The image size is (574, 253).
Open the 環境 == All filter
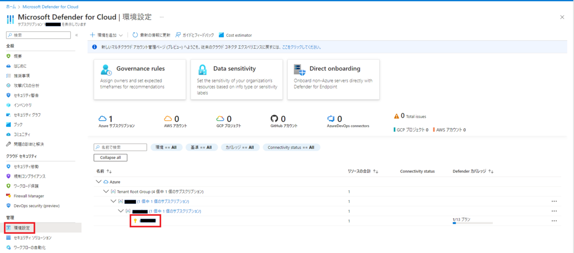pos(166,147)
